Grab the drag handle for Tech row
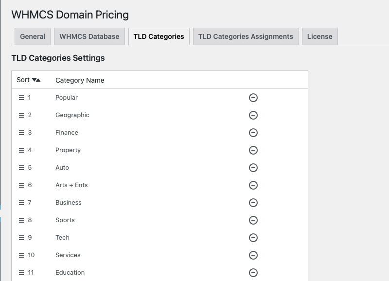The image size is (389, 281). click(x=21, y=238)
